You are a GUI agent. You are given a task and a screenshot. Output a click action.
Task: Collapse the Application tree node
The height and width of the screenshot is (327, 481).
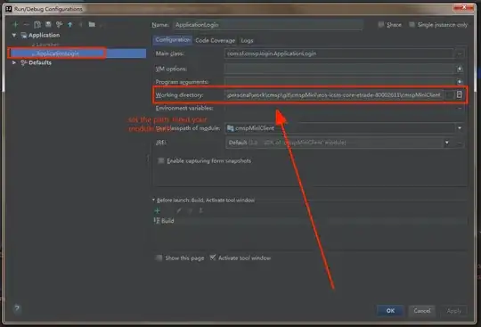[14, 36]
